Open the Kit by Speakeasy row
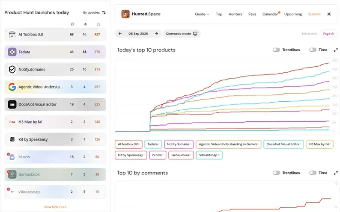Screen dimensions: 340x212 pos(55,139)
